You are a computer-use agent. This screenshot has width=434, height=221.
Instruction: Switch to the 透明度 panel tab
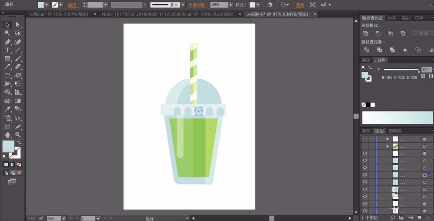(x=395, y=131)
